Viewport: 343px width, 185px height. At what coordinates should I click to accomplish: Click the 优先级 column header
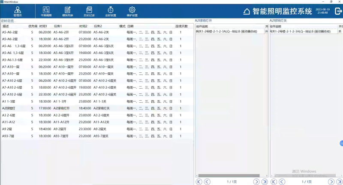[33, 26]
